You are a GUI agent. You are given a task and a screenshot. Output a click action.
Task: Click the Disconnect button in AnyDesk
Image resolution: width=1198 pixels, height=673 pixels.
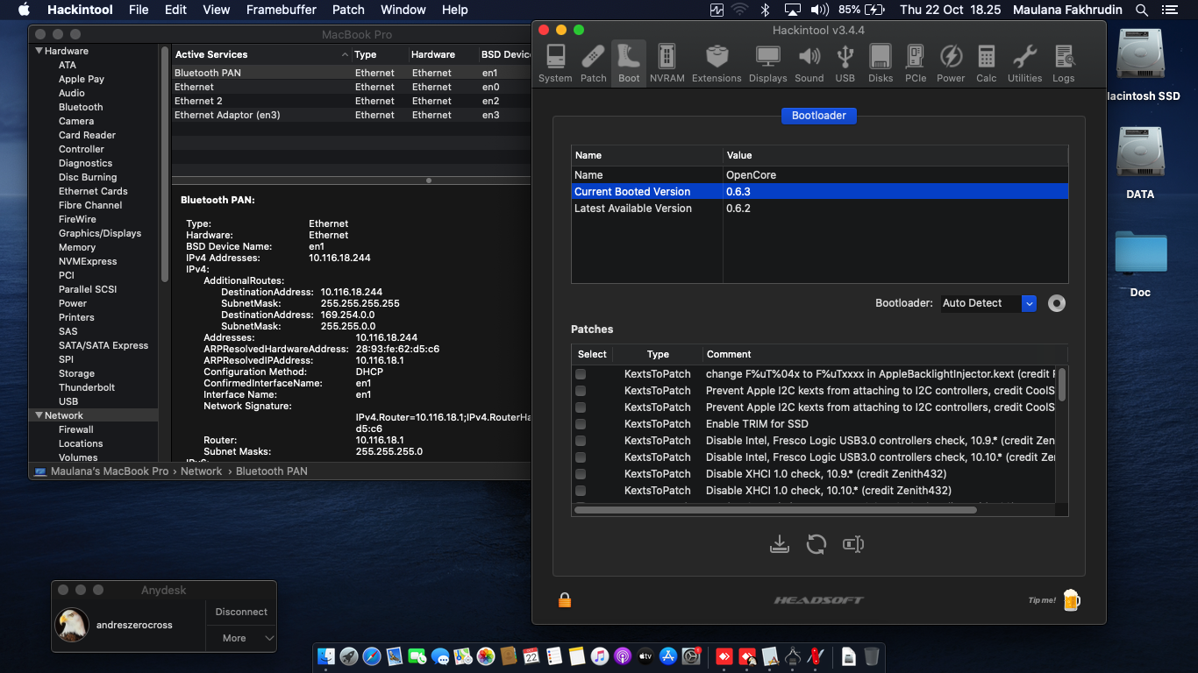pos(241,612)
